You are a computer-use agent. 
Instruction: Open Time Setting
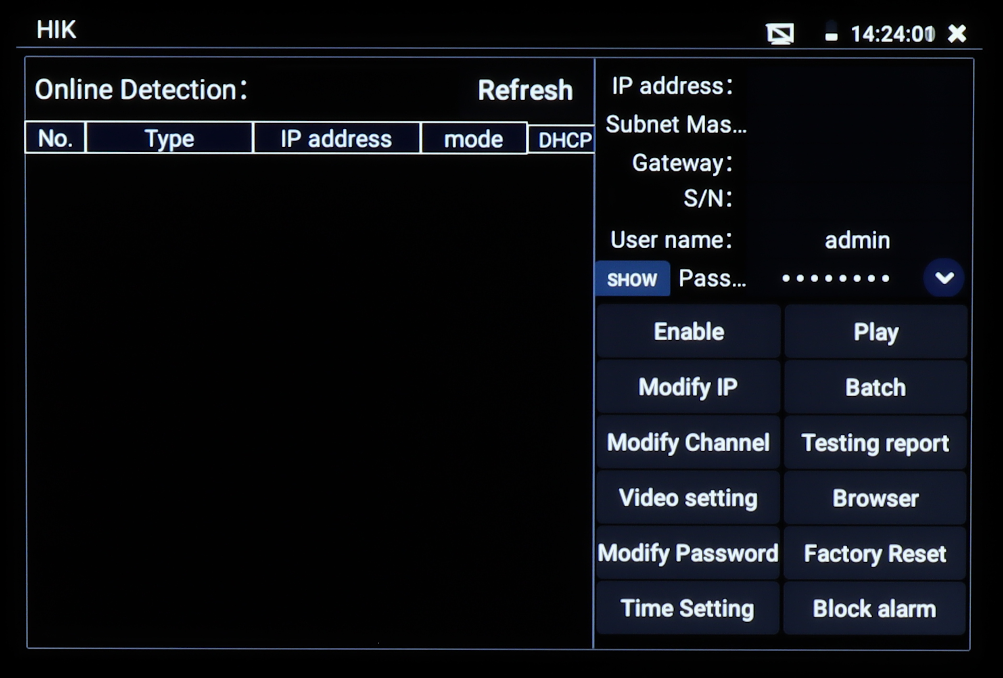688,609
